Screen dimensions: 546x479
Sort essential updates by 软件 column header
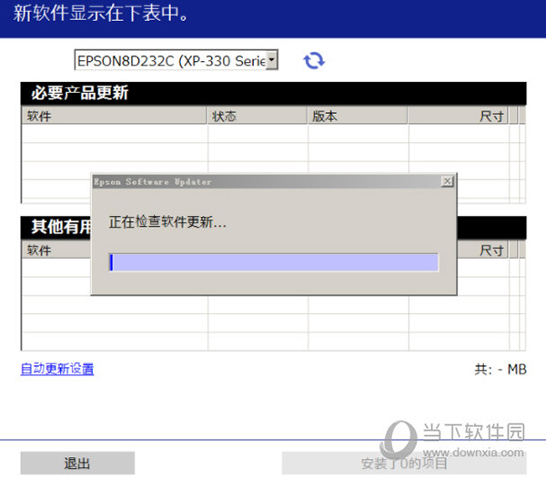click(x=115, y=116)
